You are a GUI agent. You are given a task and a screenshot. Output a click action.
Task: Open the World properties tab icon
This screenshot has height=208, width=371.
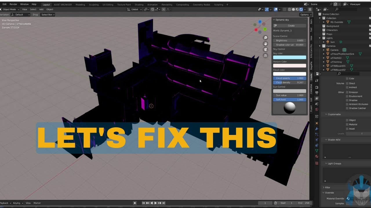pyautogui.click(x=317, y=109)
